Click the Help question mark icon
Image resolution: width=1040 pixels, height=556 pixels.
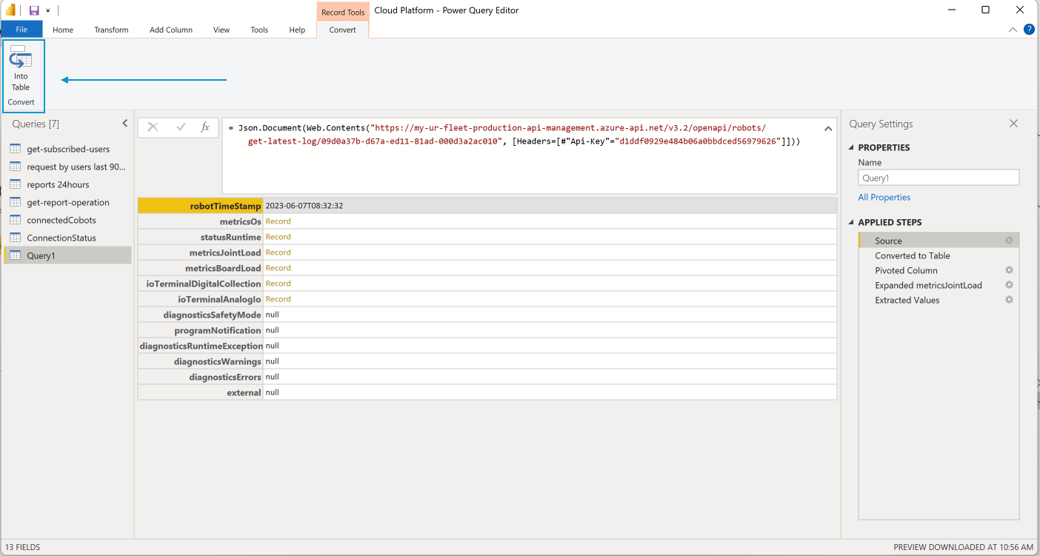tap(1029, 29)
